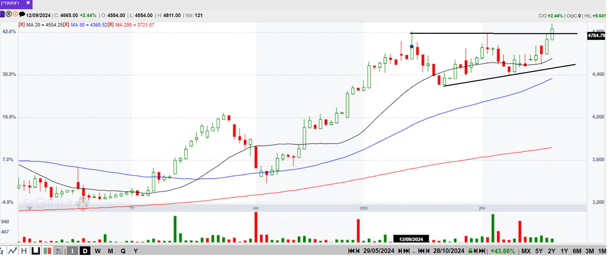Viewport: 613px width, 271px height.
Task: Select the blue dot marker on the chart
Action: pyautogui.click(x=412, y=47)
